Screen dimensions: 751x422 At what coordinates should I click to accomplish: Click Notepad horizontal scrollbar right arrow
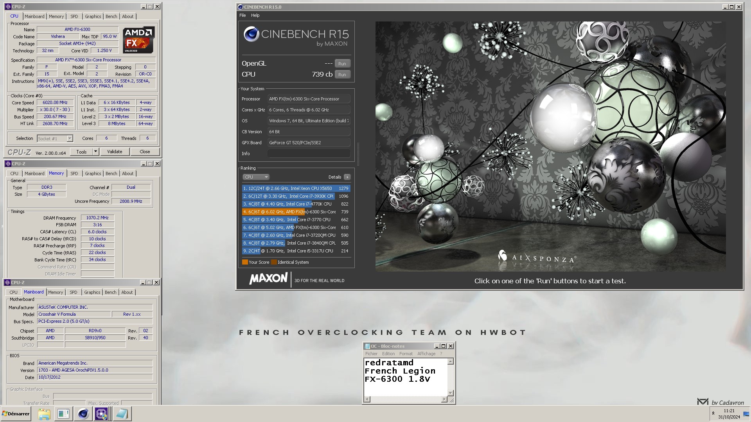click(x=444, y=399)
